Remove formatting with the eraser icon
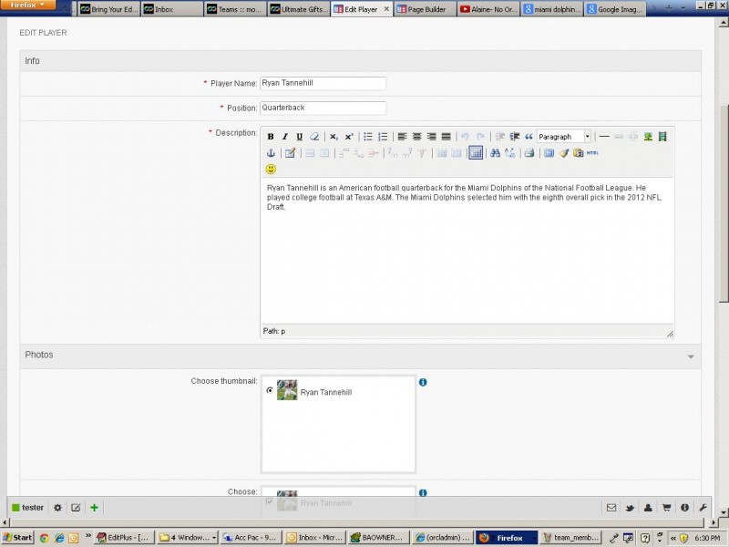The height and width of the screenshot is (547, 729). (314, 137)
